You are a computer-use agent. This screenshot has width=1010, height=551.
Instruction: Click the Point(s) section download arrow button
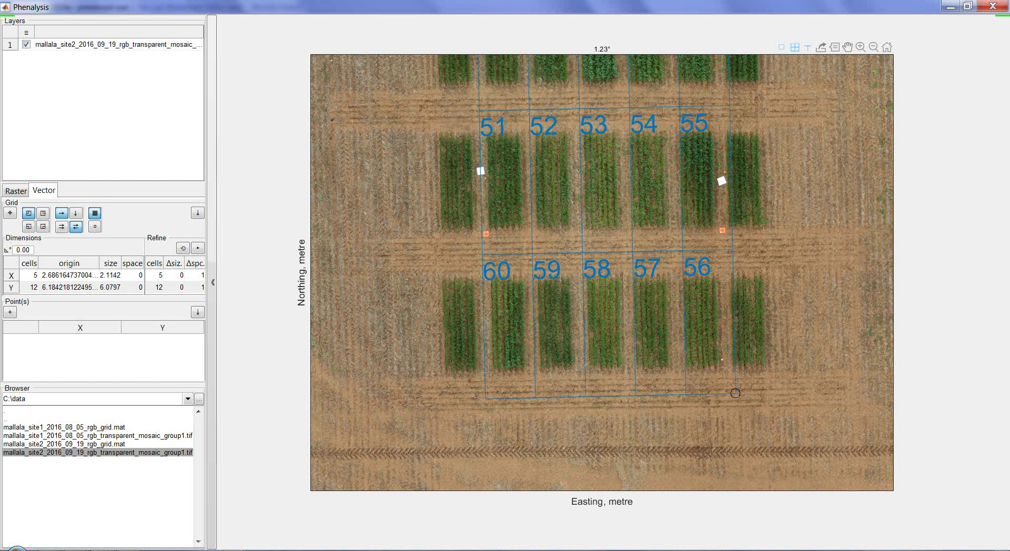pyautogui.click(x=197, y=312)
